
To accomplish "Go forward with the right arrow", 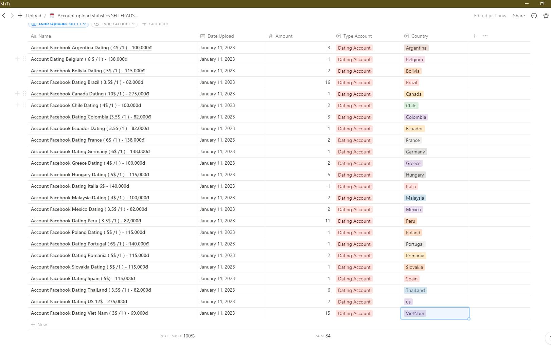I will (x=12, y=16).
